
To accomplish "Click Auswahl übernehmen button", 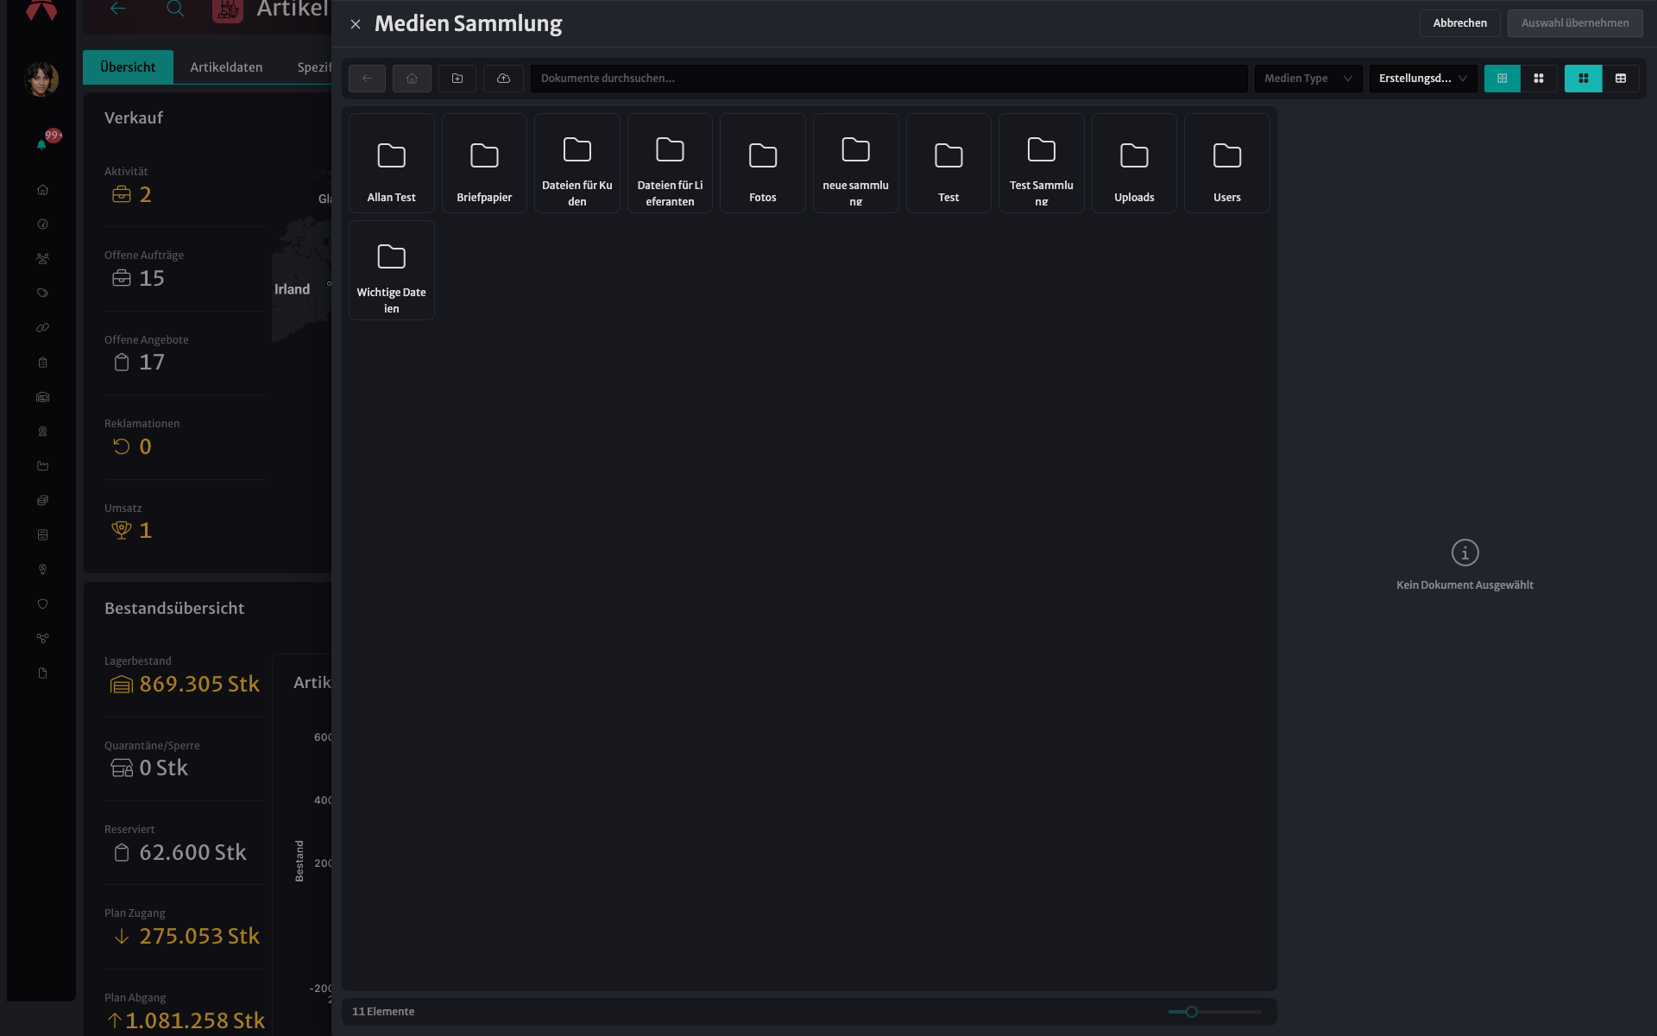I will click(x=1575, y=23).
